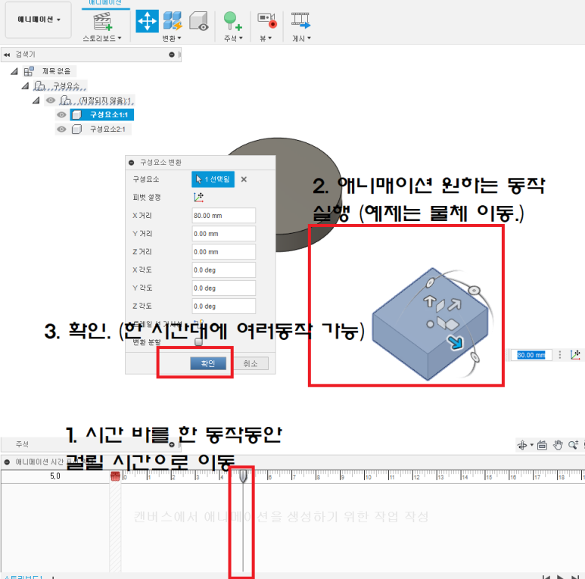Viewport: 585px width, 579px height.
Task: Open the 스토리보드1 tab
Action: coord(23,577)
